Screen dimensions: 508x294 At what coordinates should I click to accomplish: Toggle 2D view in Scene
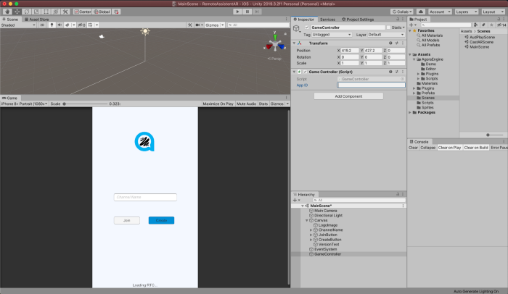coord(42,25)
